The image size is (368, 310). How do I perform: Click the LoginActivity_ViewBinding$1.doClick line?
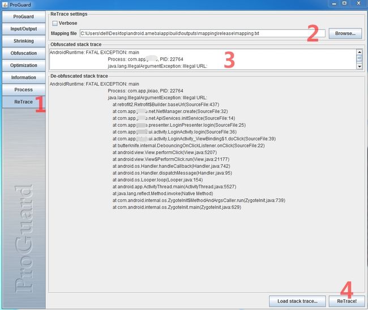click(x=194, y=139)
